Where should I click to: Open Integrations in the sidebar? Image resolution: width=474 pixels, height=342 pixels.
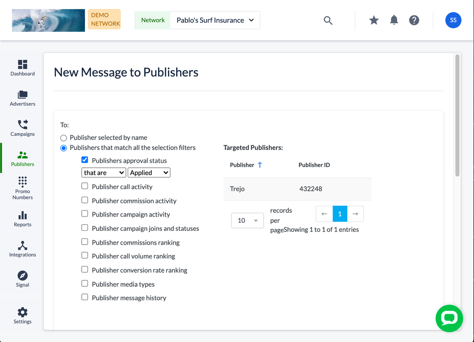22,248
